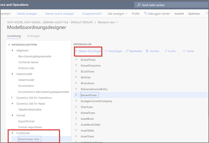Image resolution: width=209 pixels, height=143 pixels.
Task: Click the Löschen trash icon
Action: click(x=147, y=51)
